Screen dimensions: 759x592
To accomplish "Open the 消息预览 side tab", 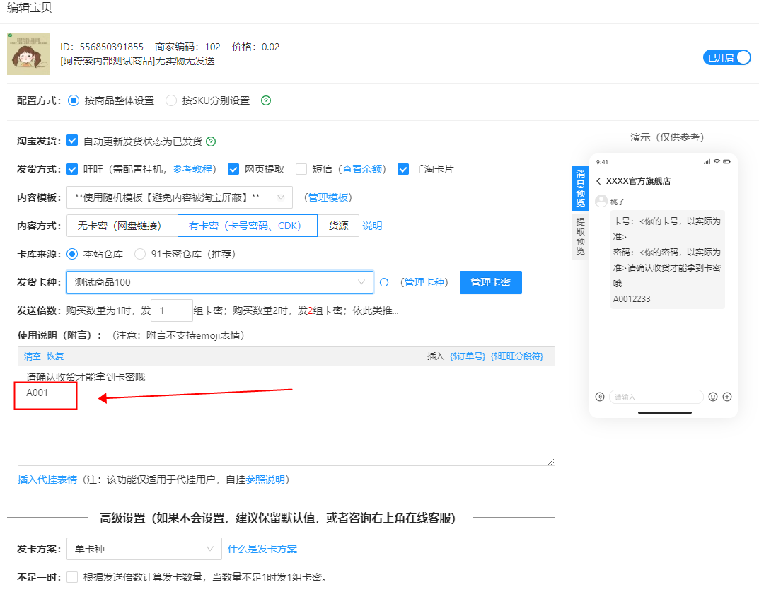I will pyautogui.click(x=580, y=188).
